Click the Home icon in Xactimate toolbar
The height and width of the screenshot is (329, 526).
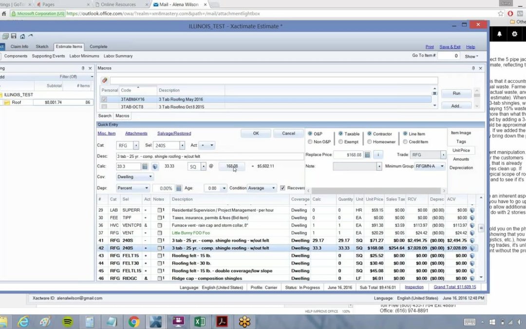pos(22,36)
